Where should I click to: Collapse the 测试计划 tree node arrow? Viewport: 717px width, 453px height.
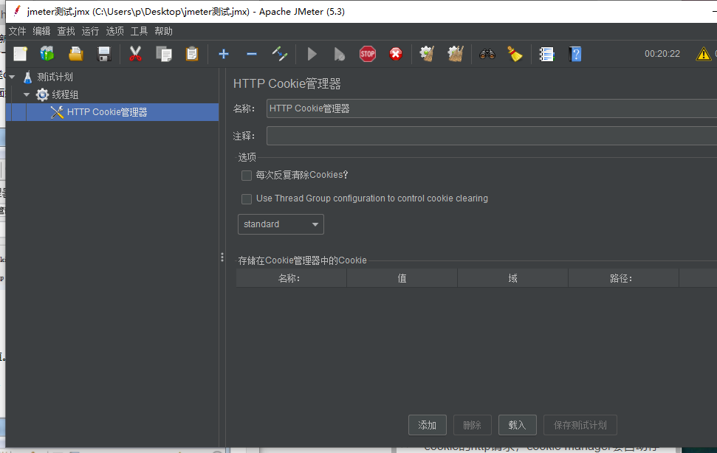click(x=13, y=77)
